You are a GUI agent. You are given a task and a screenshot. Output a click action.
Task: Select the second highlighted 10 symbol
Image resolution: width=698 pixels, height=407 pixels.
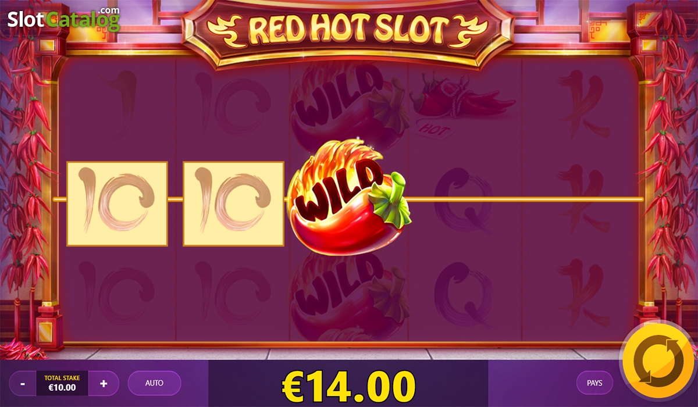coord(233,203)
